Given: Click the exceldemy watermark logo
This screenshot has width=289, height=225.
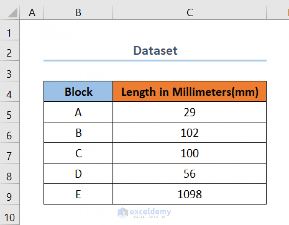Looking at the screenshot, I should [x=144, y=213].
